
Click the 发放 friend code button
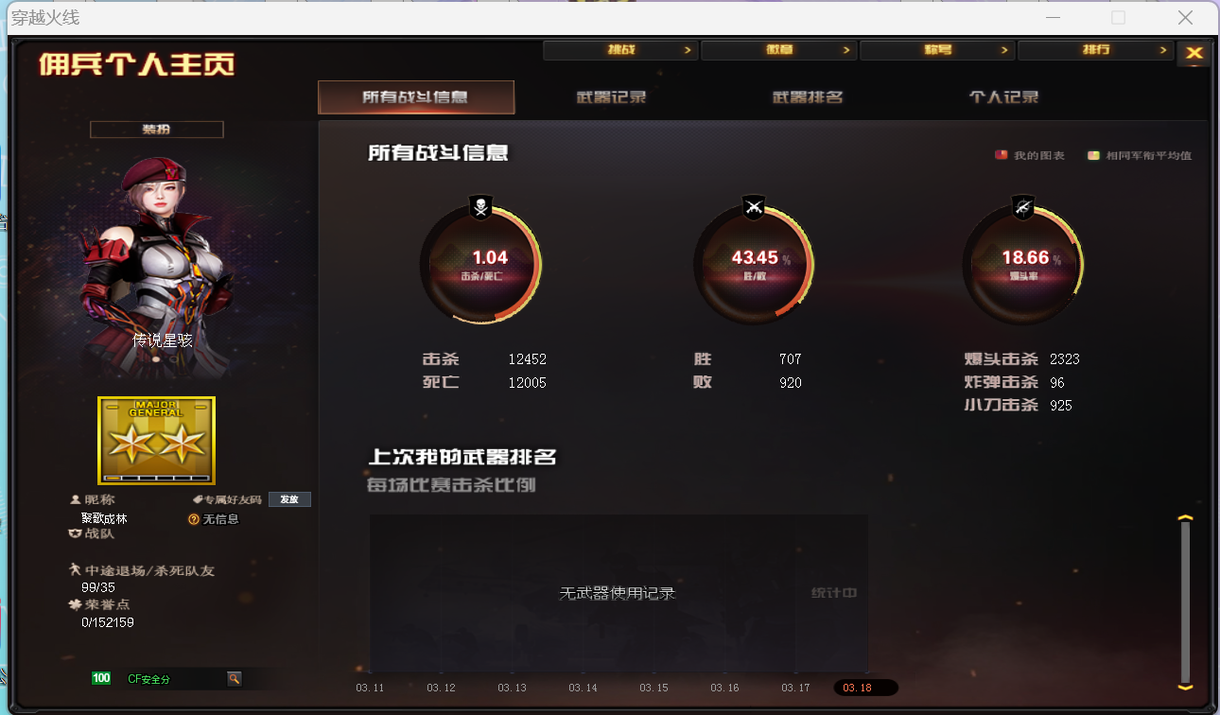[x=289, y=499]
